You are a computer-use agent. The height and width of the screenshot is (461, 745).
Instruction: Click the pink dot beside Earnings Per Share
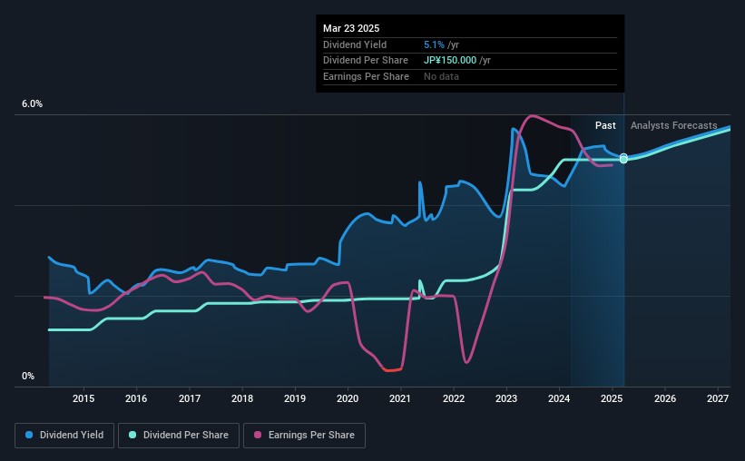pyautogui.click(x=260, y=436)
